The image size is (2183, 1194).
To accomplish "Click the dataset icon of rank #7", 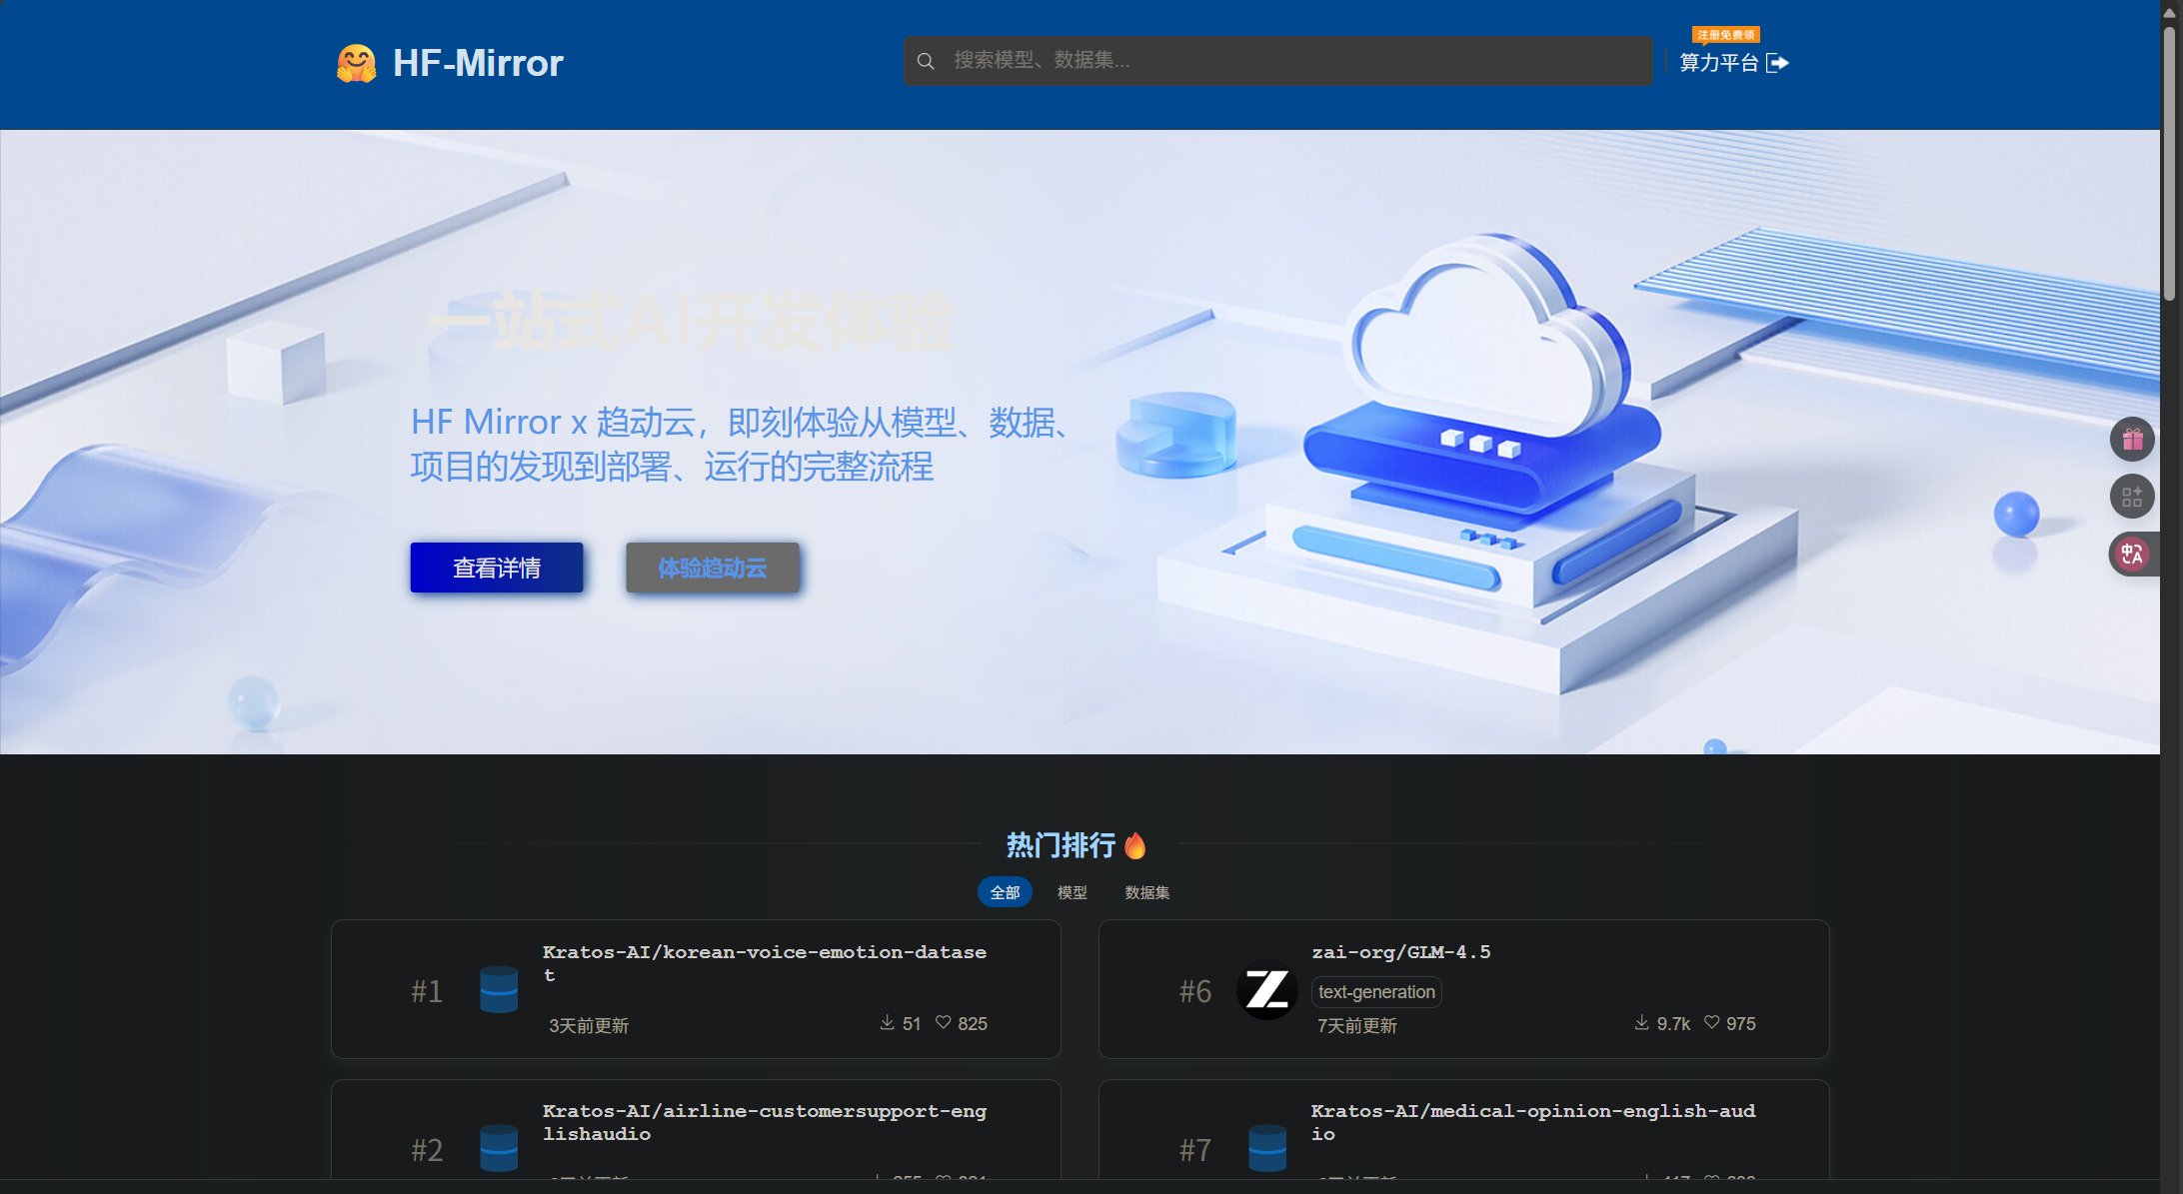I will point(1267,1148).
